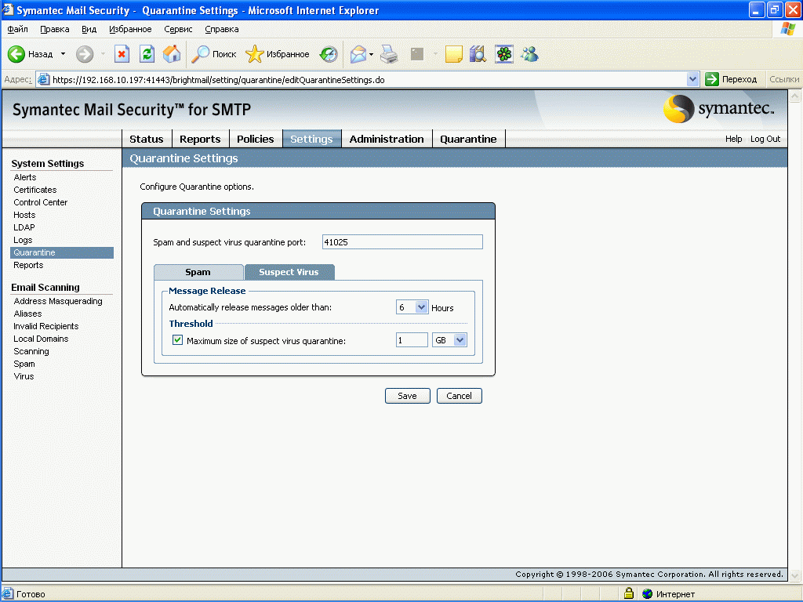
Task: Open the Вид menu
Action: pyautogui.click(x=89, y=29)
